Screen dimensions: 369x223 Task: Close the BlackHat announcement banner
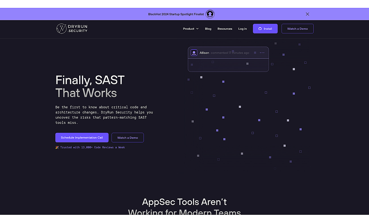click(307, 14)
